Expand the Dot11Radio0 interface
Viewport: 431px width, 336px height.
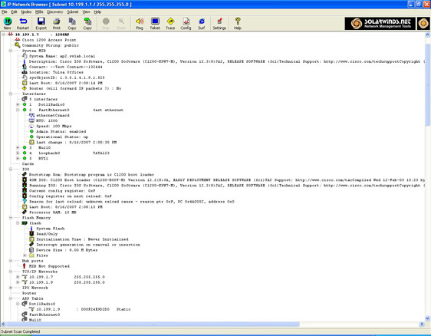[18, 104]
